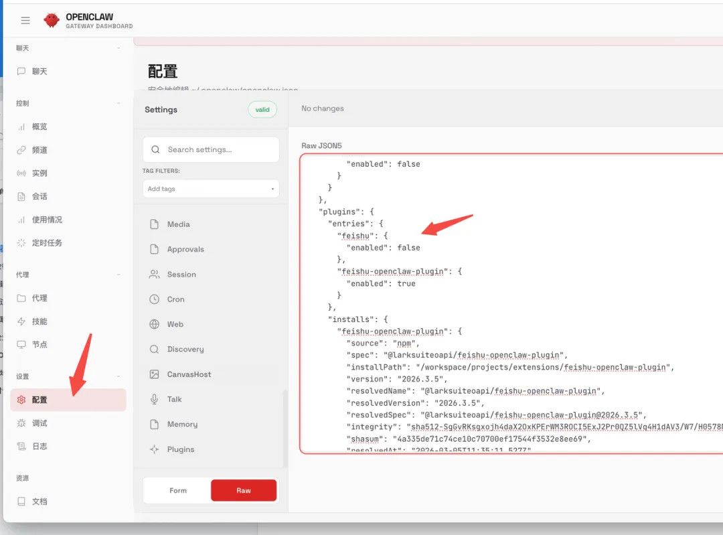Focus the Search settings field
The height and width of the screenshot is (535, 723).
(211, 149)
